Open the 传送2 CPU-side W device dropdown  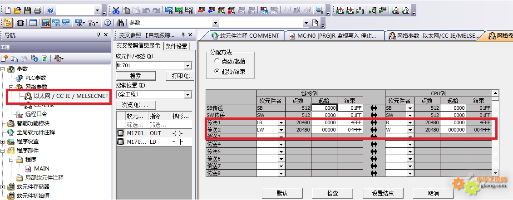pyautogui.click(x=410, y=130)
